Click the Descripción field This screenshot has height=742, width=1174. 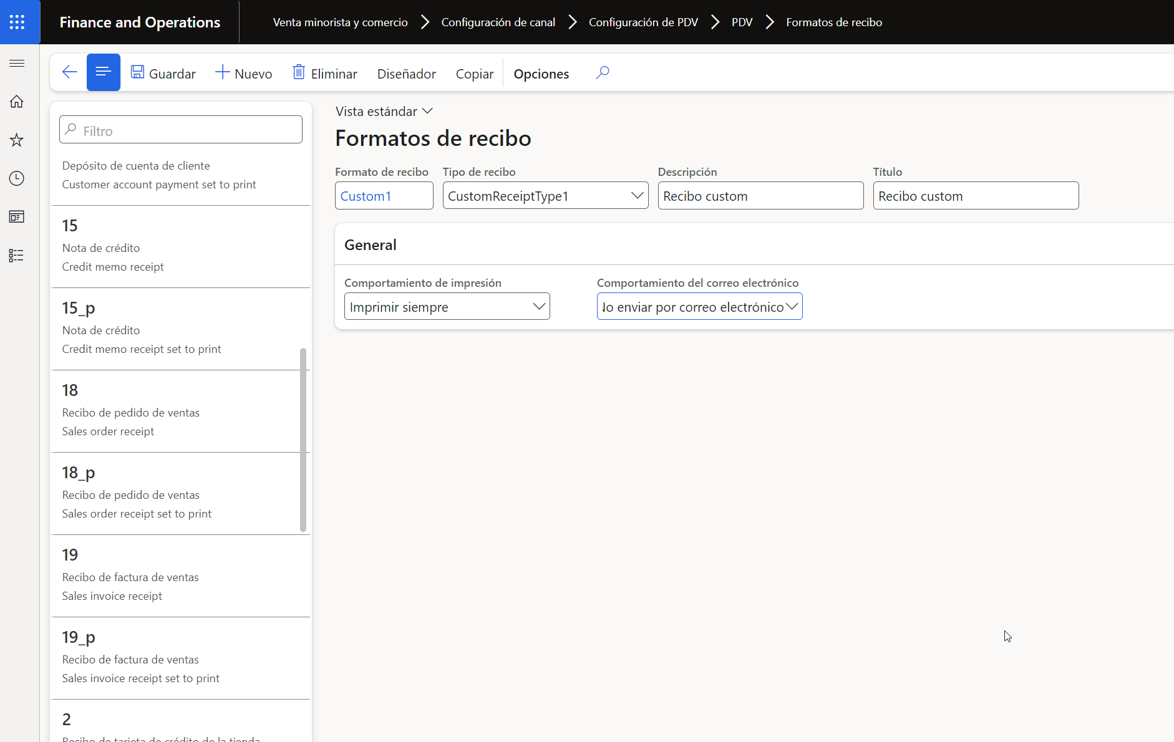[760, 196]
